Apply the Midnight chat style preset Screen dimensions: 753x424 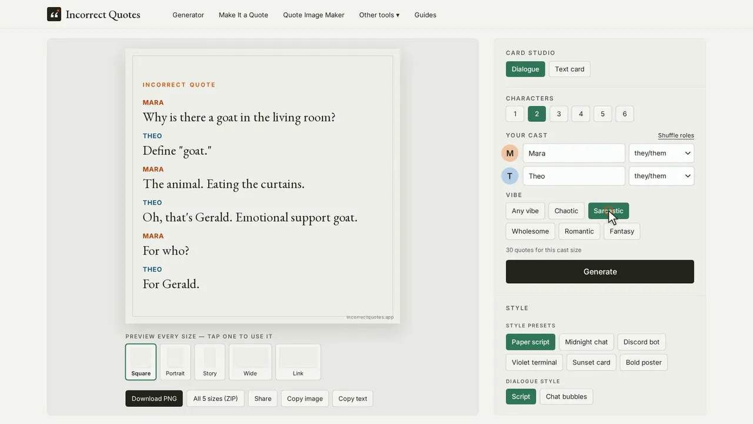click(x=587, y=342)
